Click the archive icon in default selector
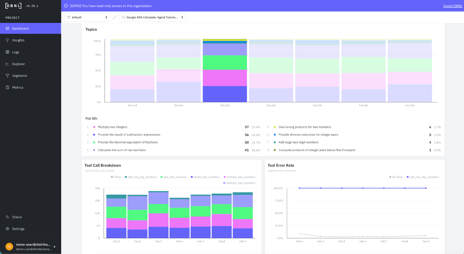Screen dimensions: 464x254 tap(69, 17)
